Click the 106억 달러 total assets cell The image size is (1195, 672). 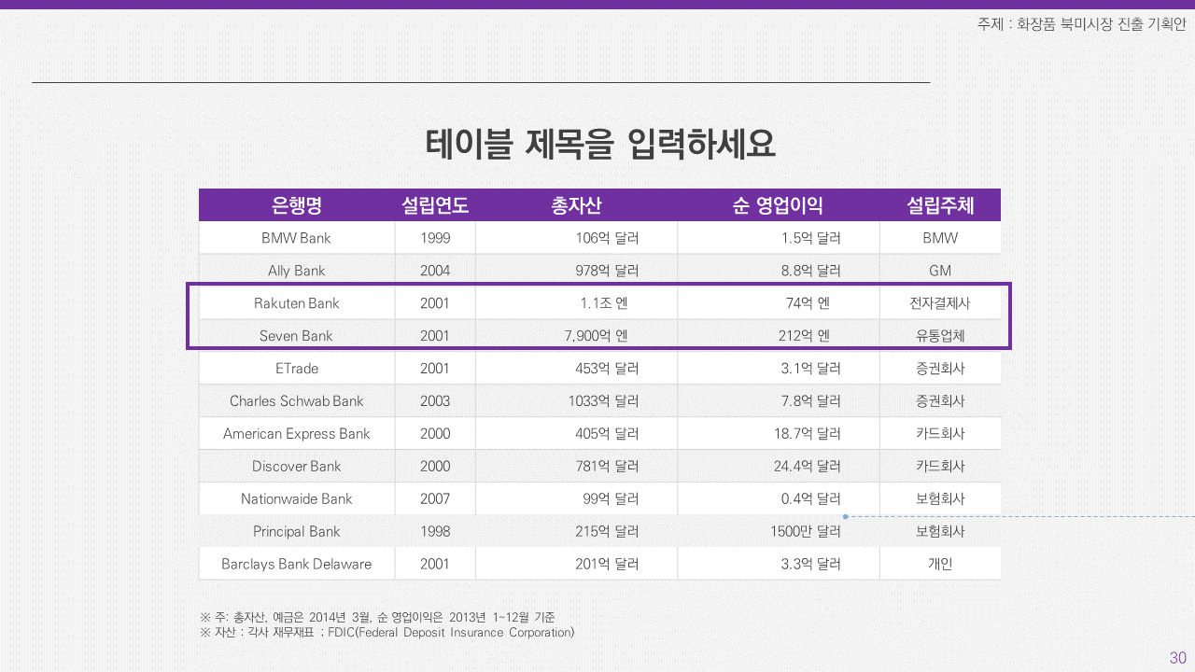(x=577, y=238)
